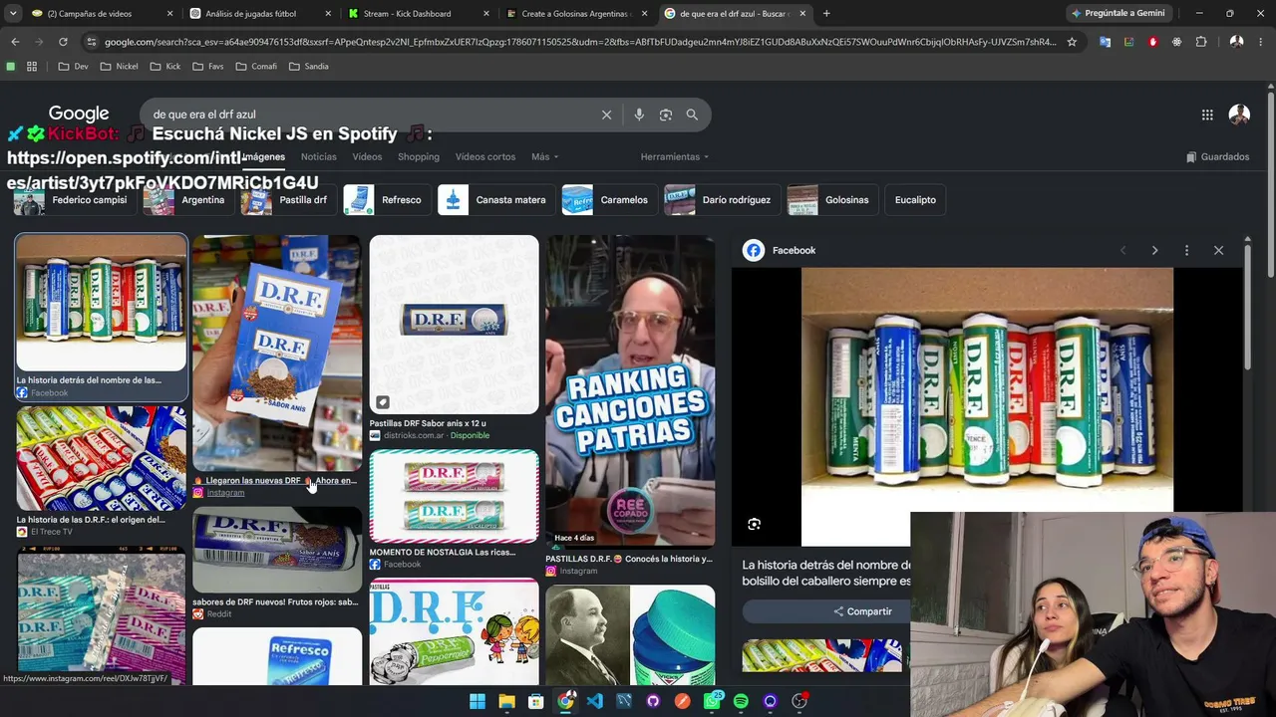Screen dimensions: 1276x717
Task: Clear the Google search box text
Action: pyautogui.click(x=606, y=115)
